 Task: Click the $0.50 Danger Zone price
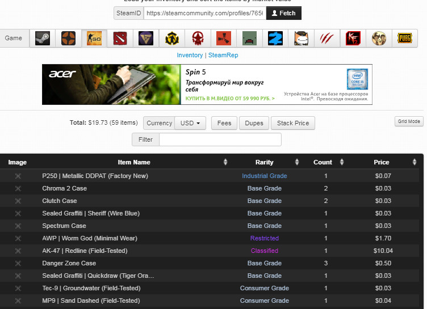tap(383, 263)
